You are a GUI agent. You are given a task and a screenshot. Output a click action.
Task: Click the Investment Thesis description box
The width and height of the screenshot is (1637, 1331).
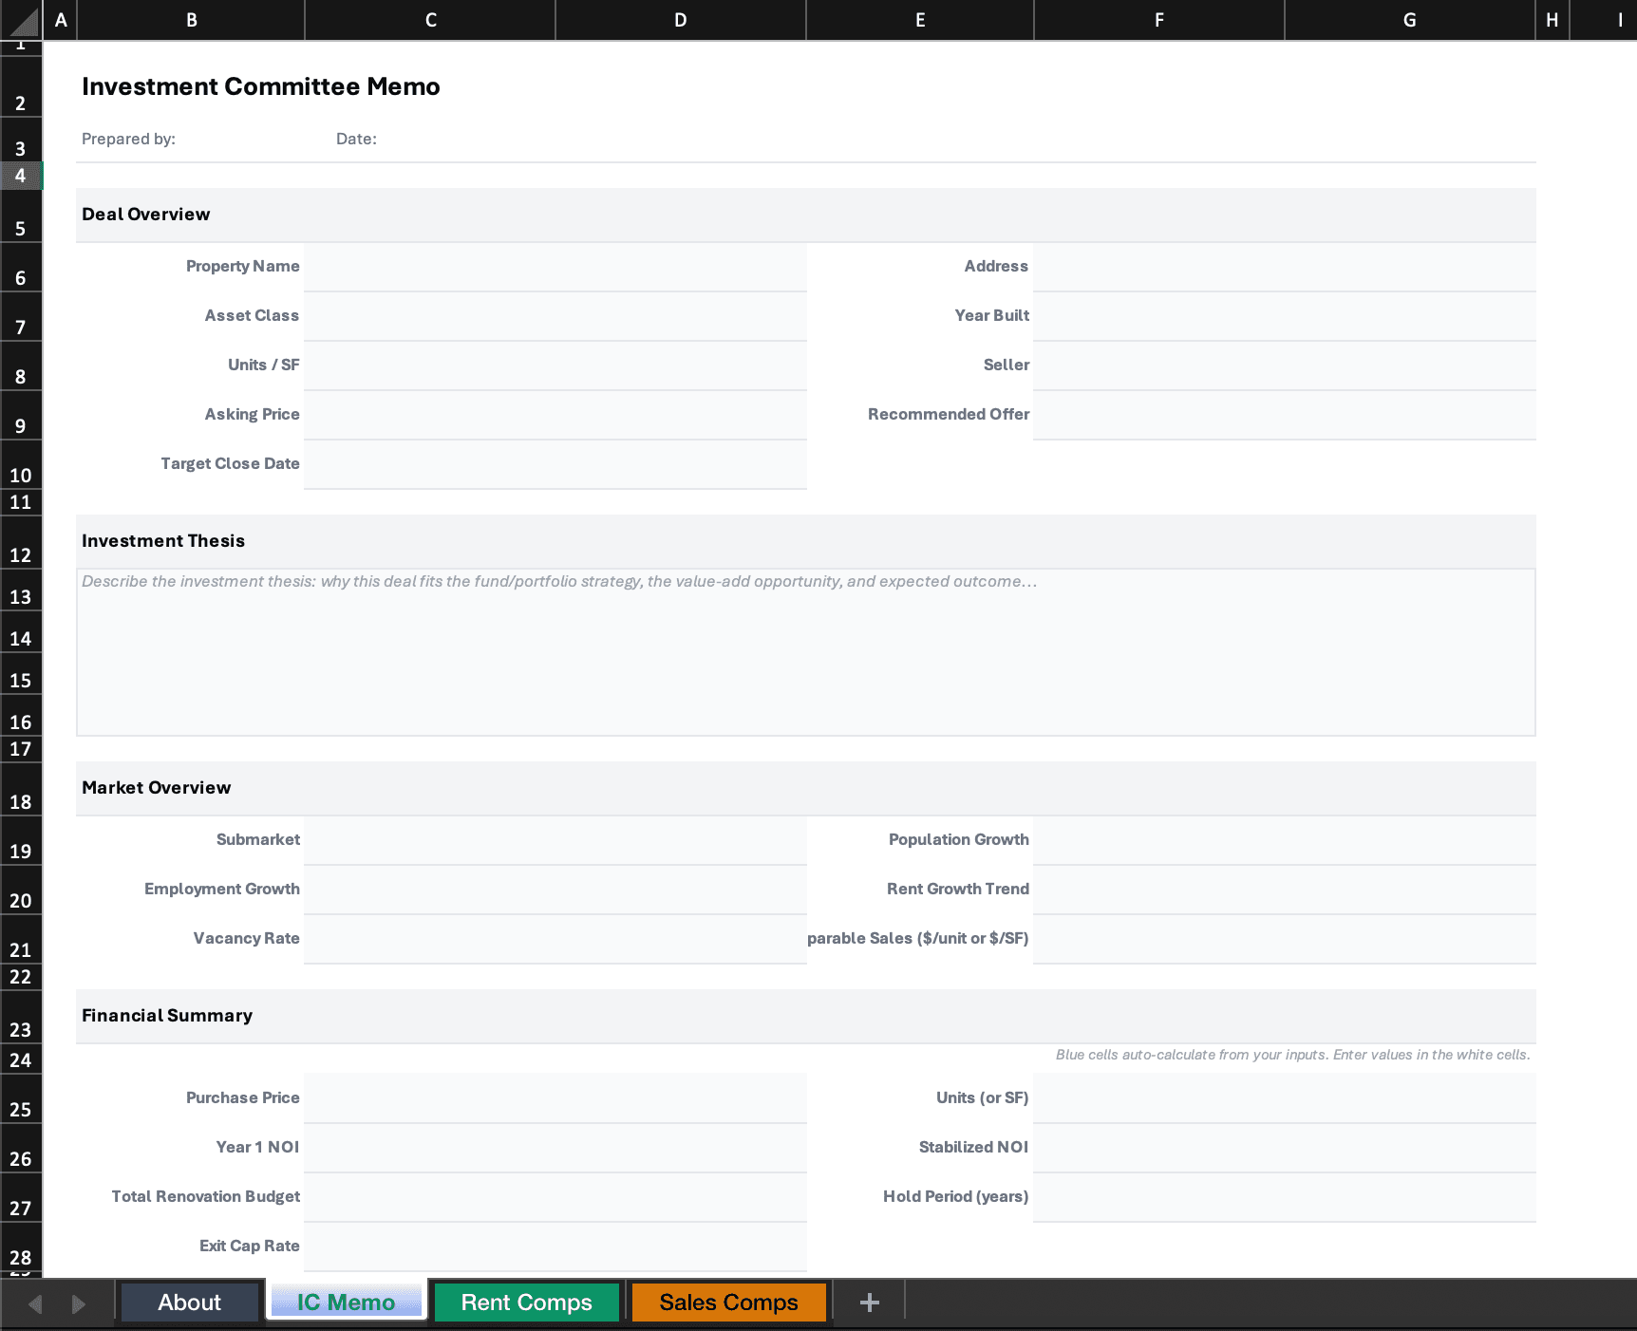click(805, 653)
